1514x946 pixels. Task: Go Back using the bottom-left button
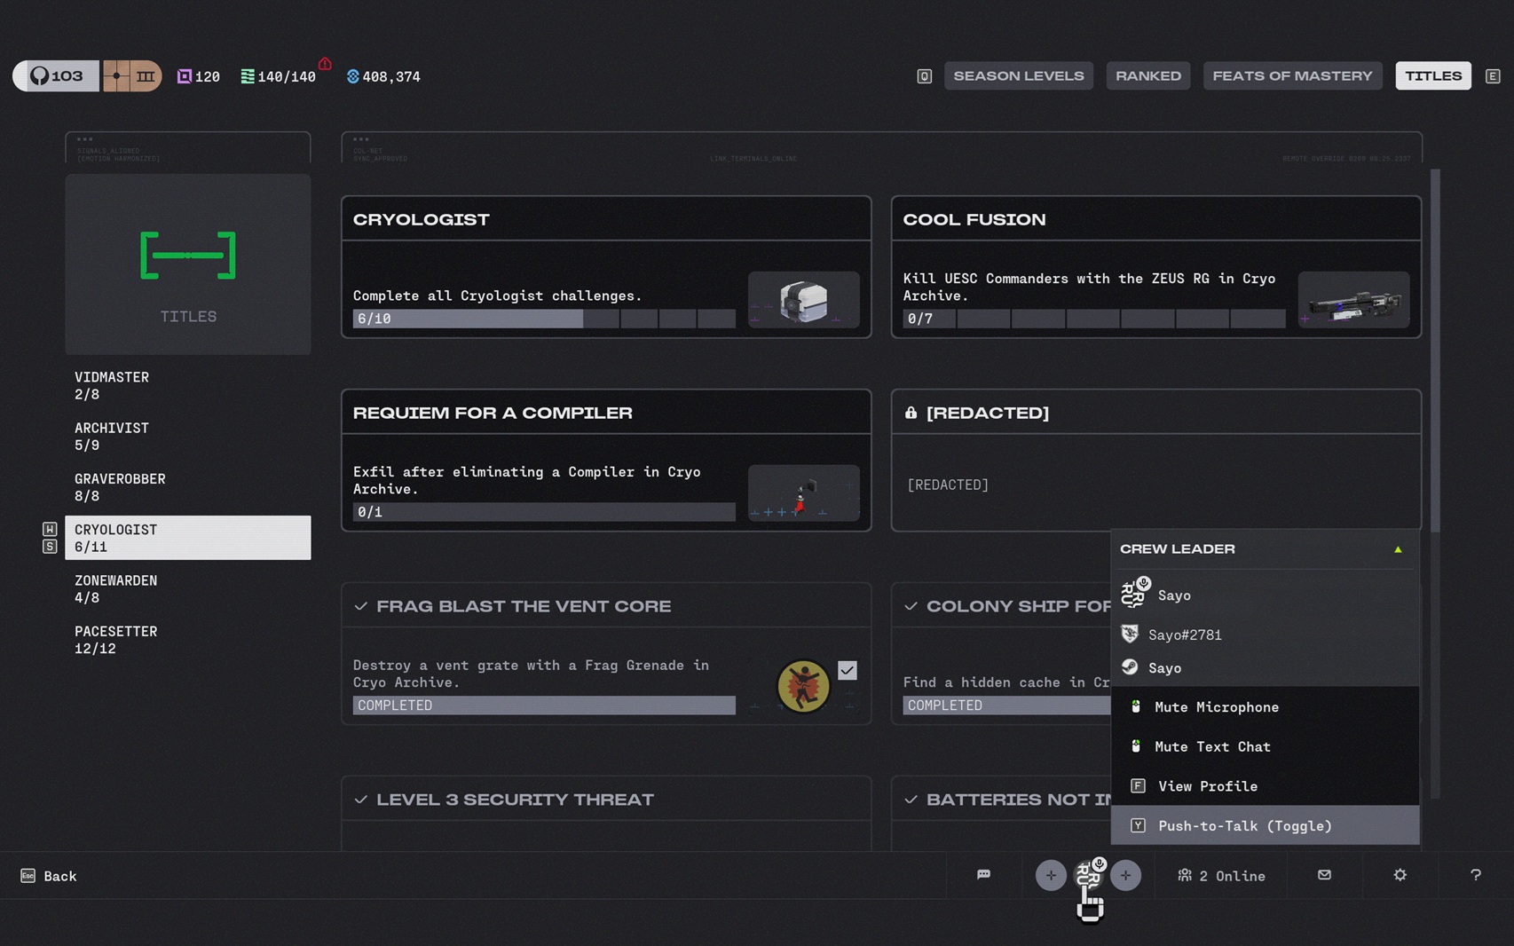click(49, 876)
